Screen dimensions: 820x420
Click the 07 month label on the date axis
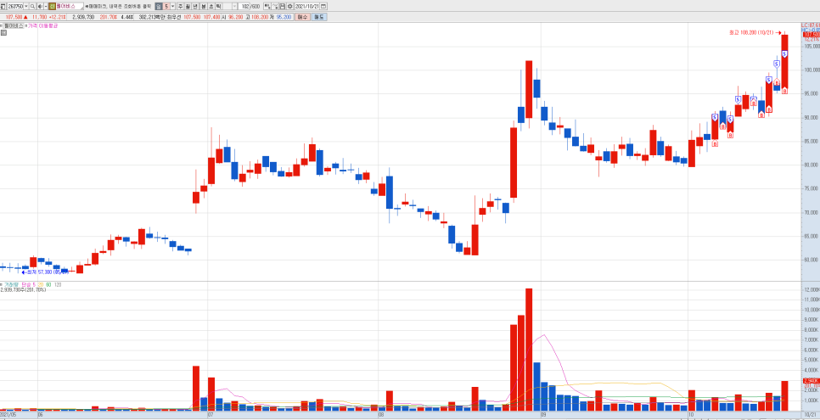(211, 414)
